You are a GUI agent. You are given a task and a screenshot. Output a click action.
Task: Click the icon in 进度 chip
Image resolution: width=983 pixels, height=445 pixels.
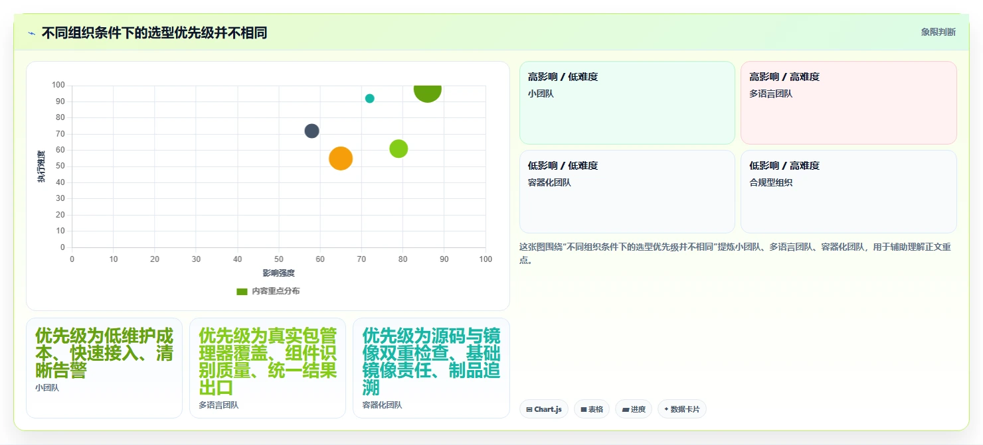pyautogui.click(x=626, y=410)
